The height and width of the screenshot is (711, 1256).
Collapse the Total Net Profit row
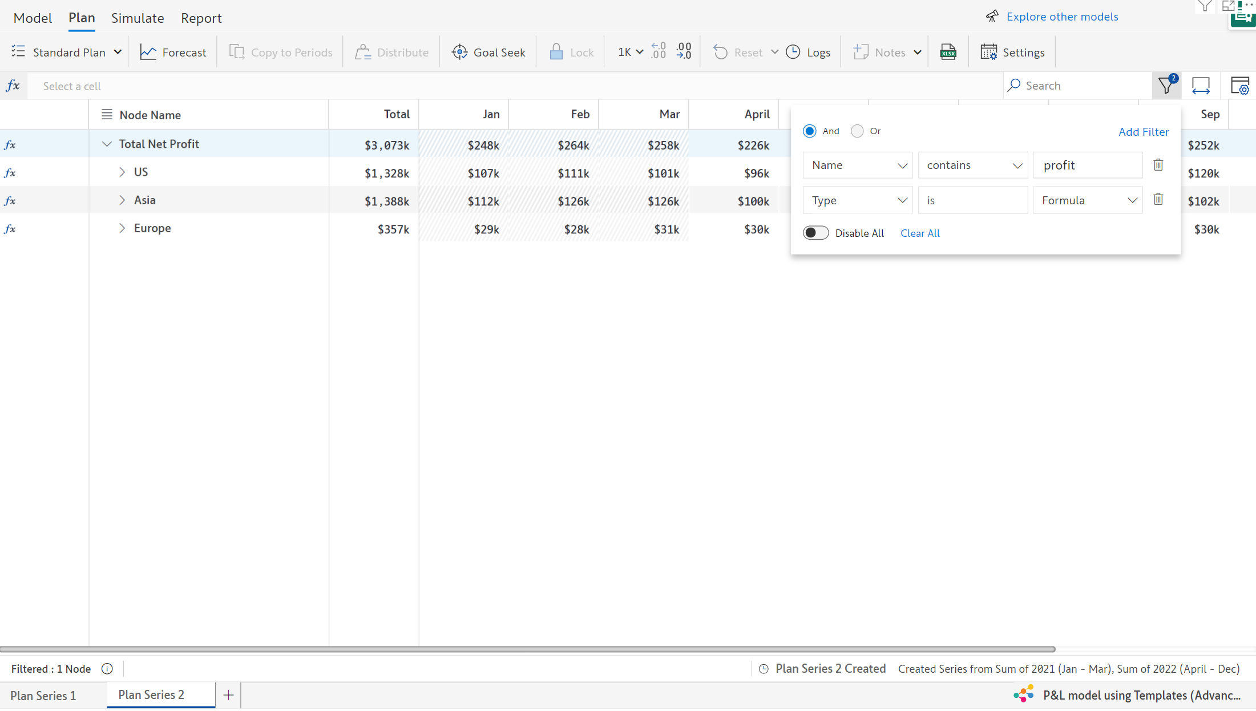coord(107,144)
